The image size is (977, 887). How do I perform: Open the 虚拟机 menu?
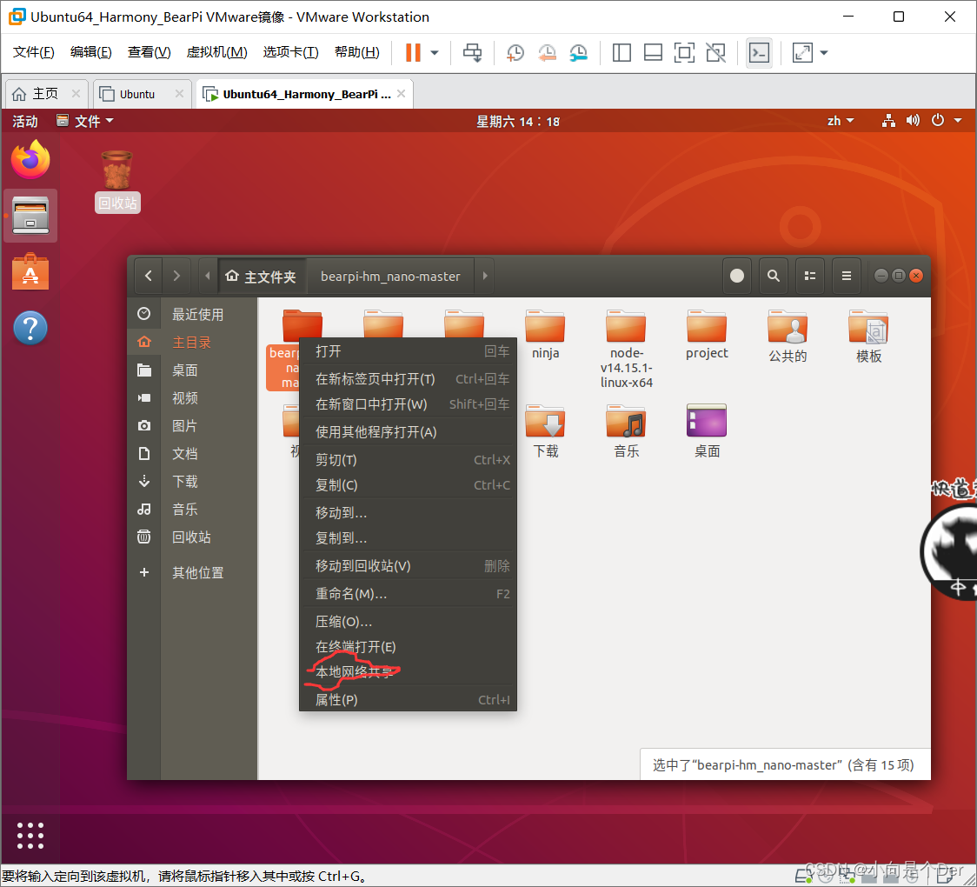point(216,51)
